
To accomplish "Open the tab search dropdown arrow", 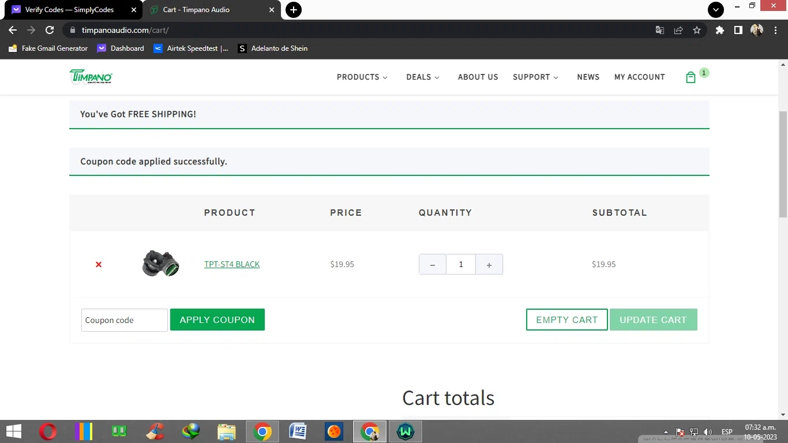I will tap(715, 10).
